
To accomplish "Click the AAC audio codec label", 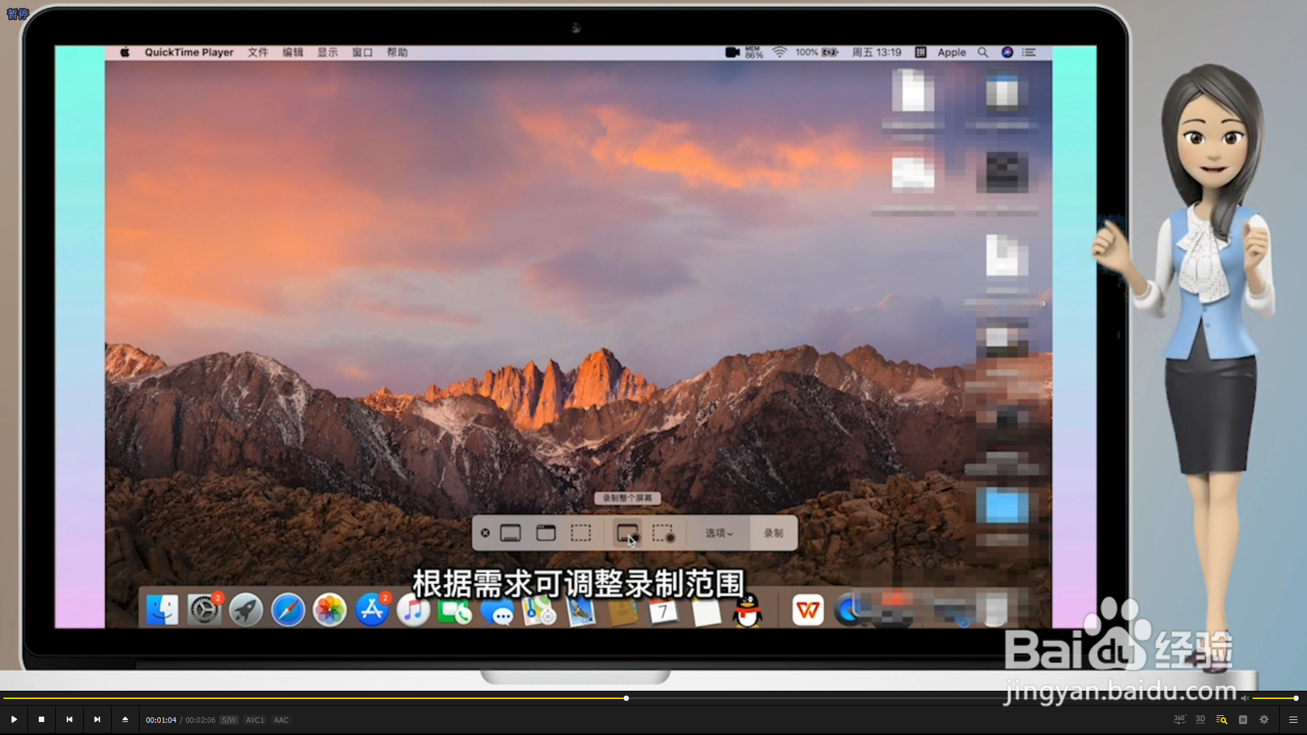I will (x=281, y=720).
